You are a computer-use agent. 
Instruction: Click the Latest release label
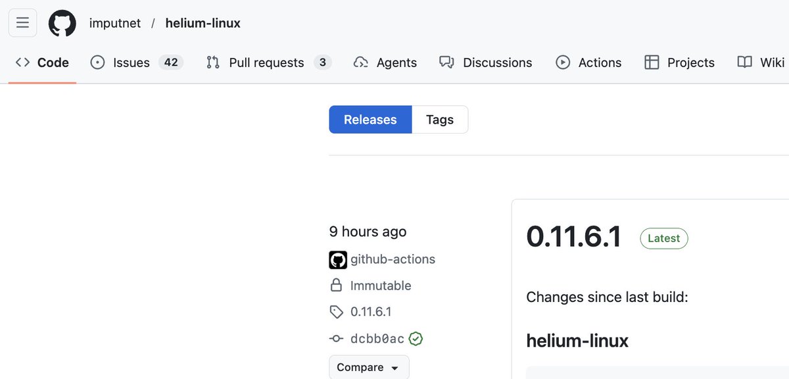(x=664, y=238)
